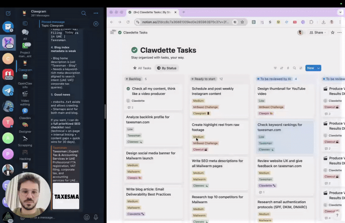Open Design thumbnail for YouTube video card
This screenshot has height=223, width=345.
tap(285, 101)
